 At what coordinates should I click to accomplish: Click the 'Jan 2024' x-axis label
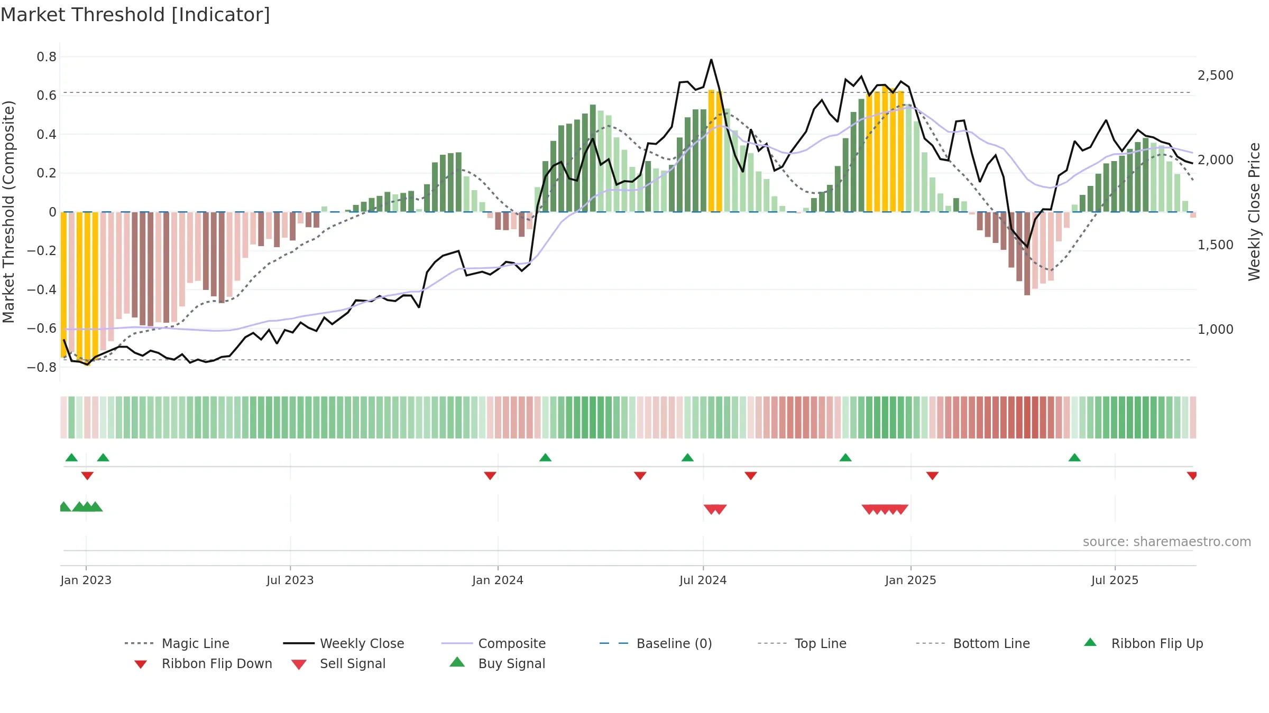click(x=498, y=580)
